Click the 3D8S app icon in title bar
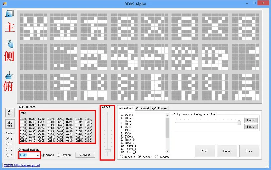 [x=5, y=4]
